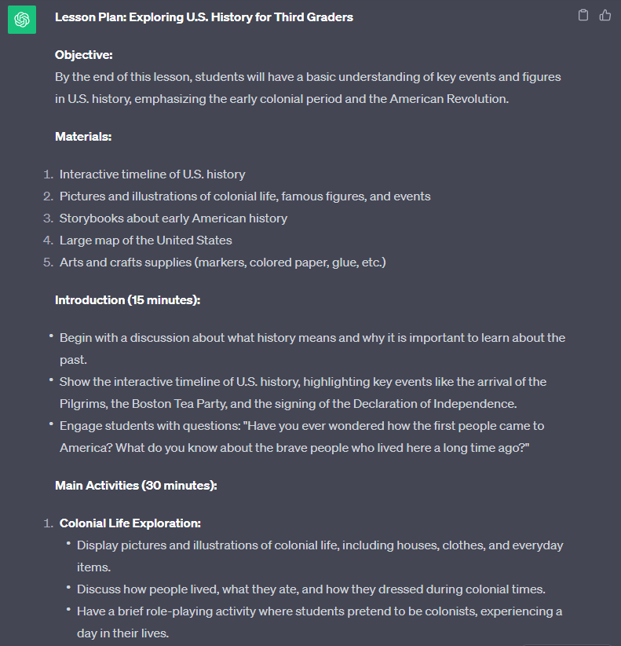Click the Arts and crafts supplies item
Screen dimensions: 621x646
[x=223, y=262]
